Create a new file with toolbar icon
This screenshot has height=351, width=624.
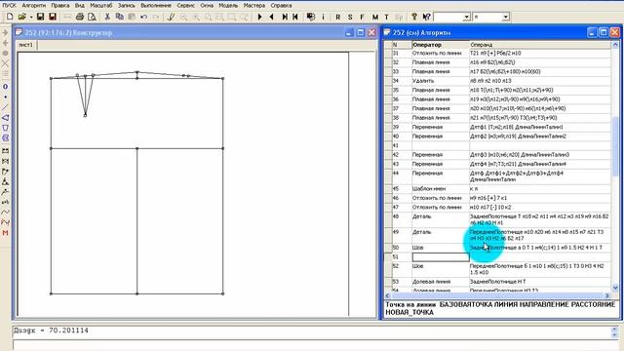click(x=10, y=17)
